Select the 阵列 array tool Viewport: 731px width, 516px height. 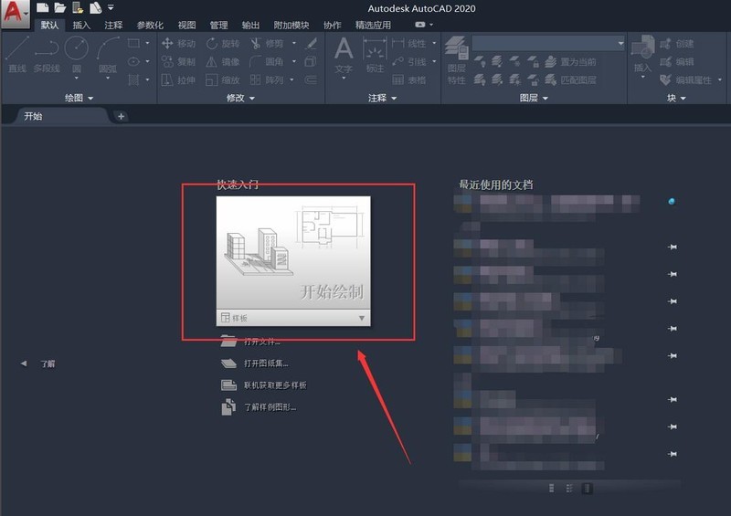[x=267, y=80]
